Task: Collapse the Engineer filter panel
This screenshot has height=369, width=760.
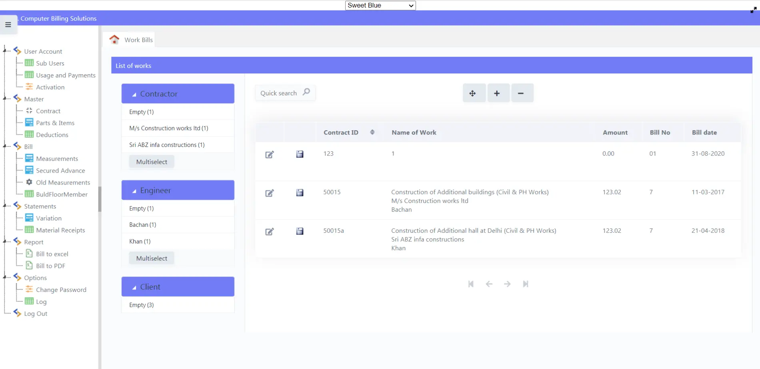Action: (134, 191)
